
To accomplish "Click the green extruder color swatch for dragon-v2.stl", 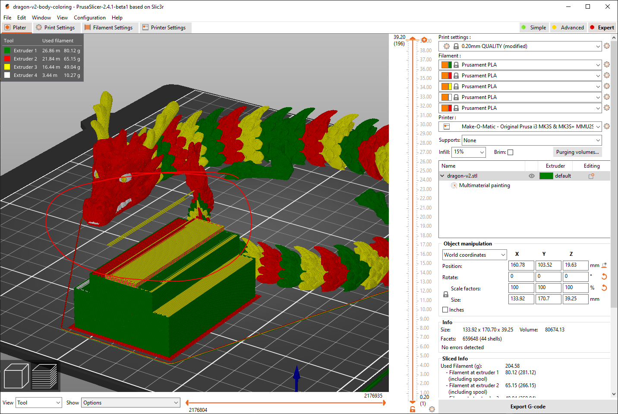I will (546, 176).
